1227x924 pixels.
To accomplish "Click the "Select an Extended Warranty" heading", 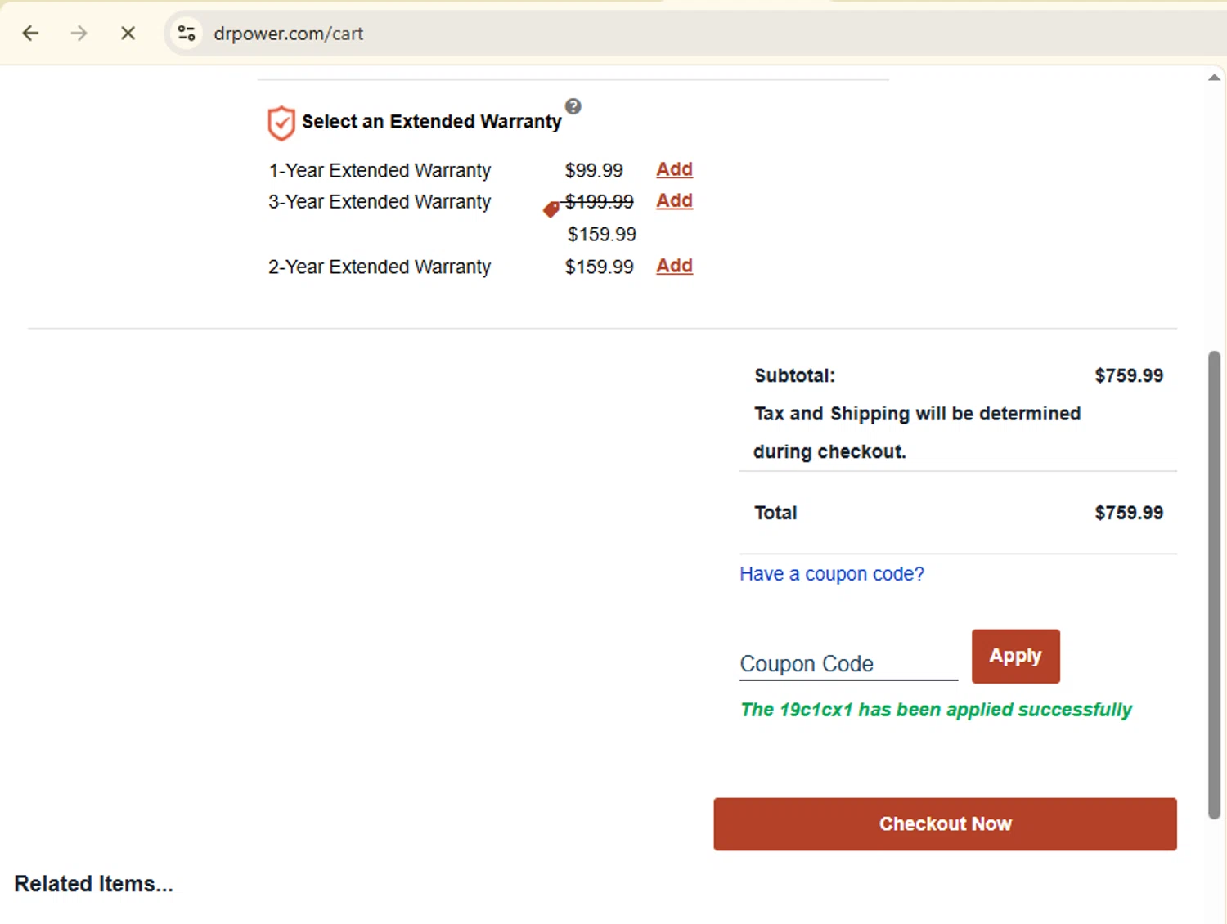I will click(431, 122).
